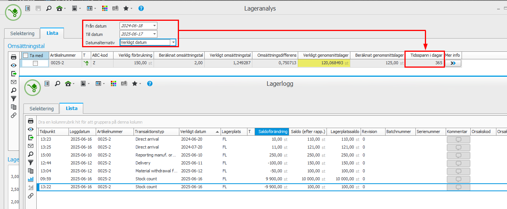The width and height of the screenshot is (507, 209).
Task: Switch to the Selektering tab in Lagerlogg
Action: [42, 108]
